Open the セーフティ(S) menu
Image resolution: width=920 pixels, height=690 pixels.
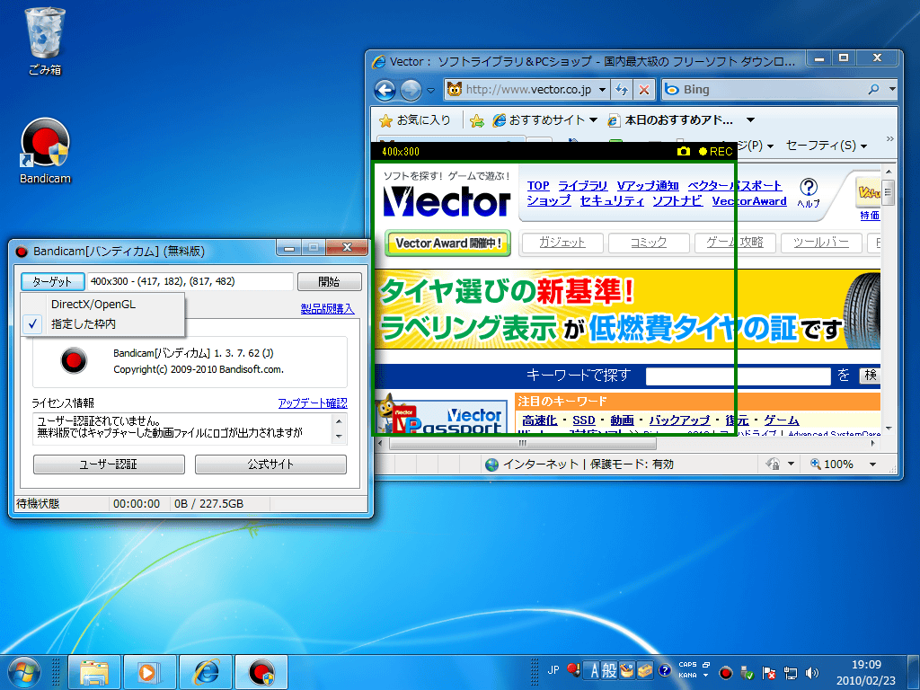click(x=827, y=146)
